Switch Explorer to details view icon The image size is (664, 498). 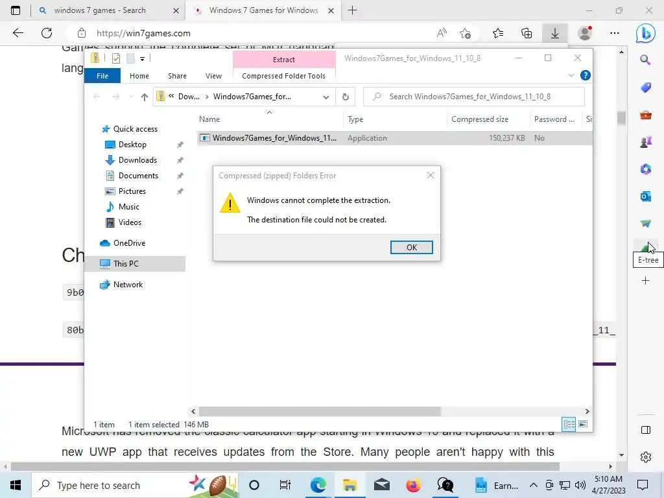click(x=569, y=424)
